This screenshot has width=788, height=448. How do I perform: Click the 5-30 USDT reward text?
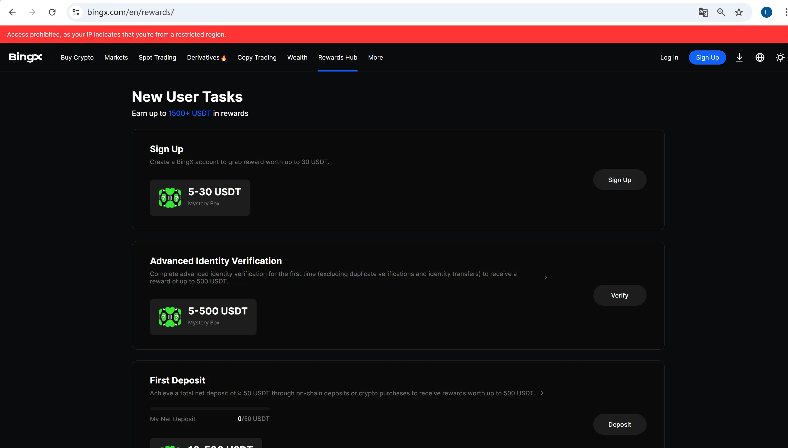214,192
